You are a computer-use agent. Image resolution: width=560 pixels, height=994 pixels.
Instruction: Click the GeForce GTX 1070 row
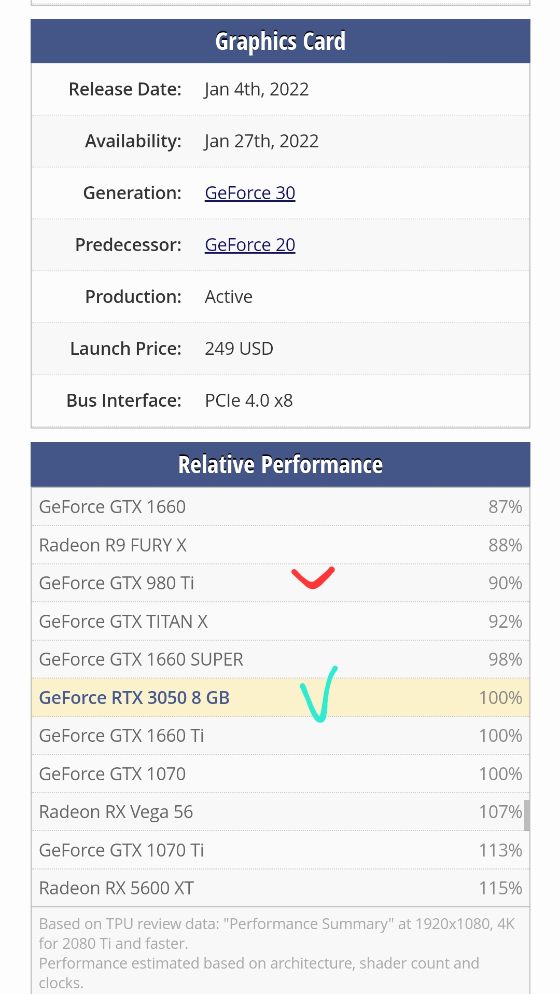point(112,774)
